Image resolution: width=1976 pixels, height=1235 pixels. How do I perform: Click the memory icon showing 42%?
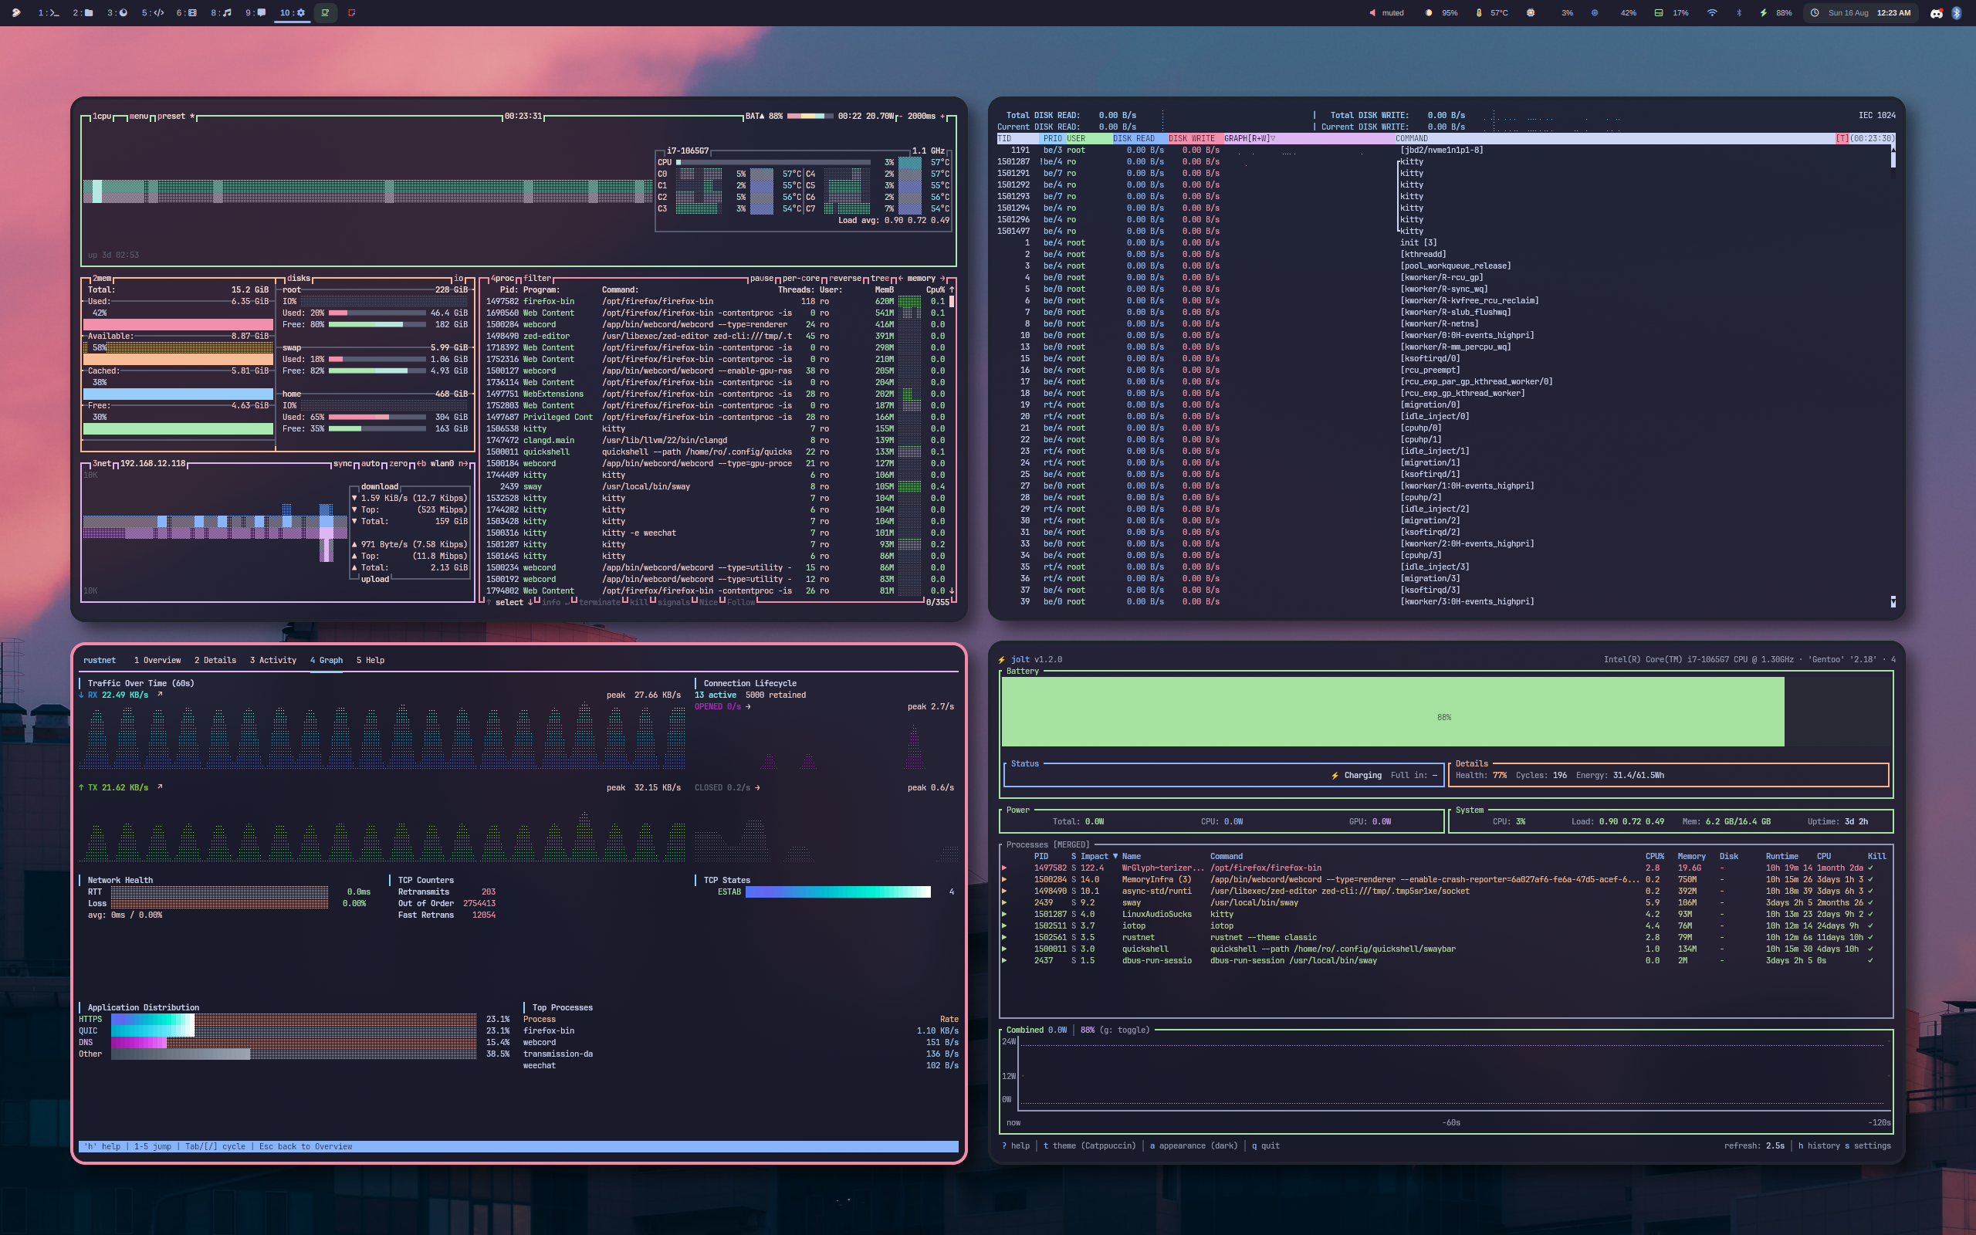point(1595,13)
